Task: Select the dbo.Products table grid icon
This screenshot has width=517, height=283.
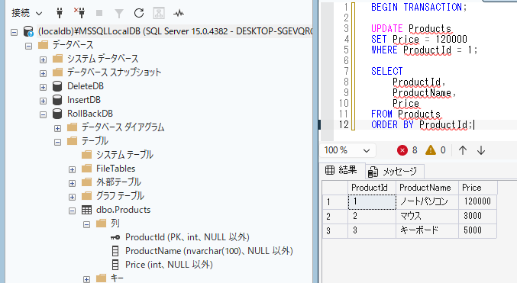Action: [87, 210]
